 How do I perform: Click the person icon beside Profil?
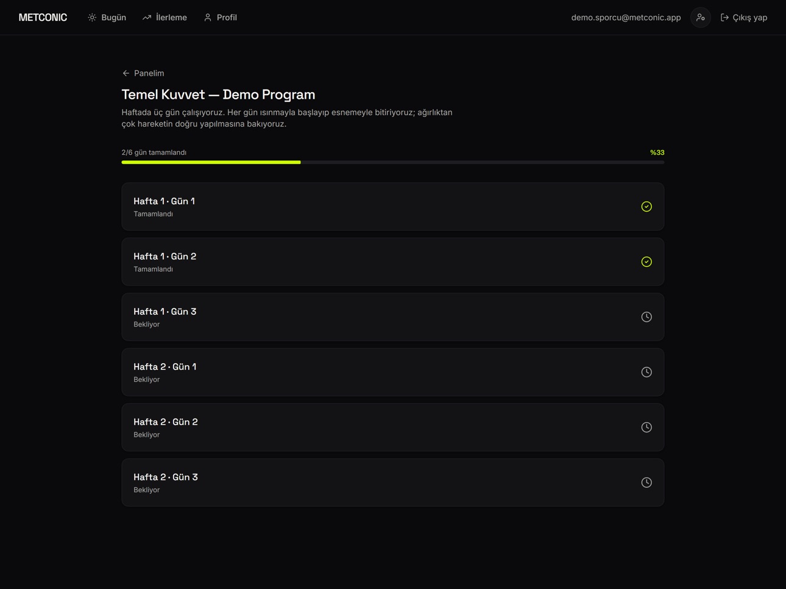pos(208,18)
